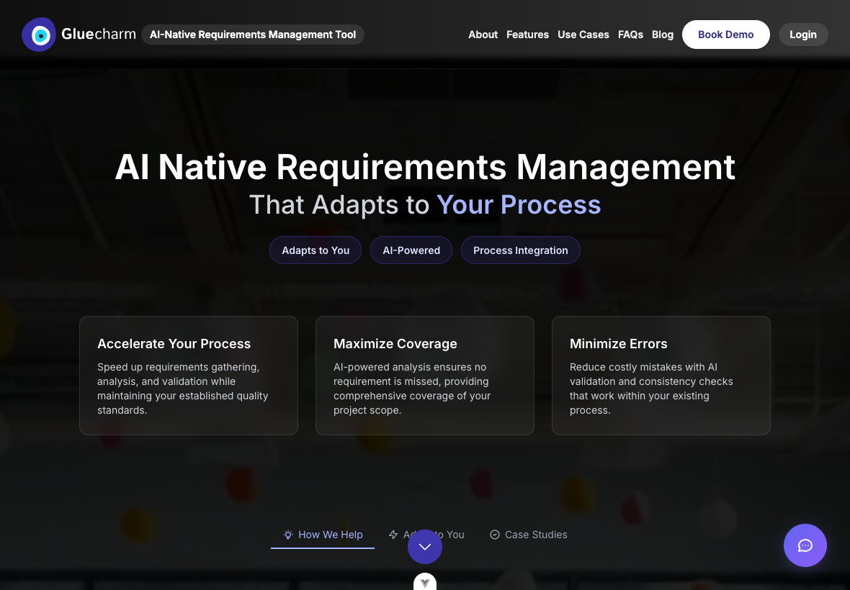The image size is (850, 590).
Task: Switch to the Case Studies tab
Action: tap(535, 535)
